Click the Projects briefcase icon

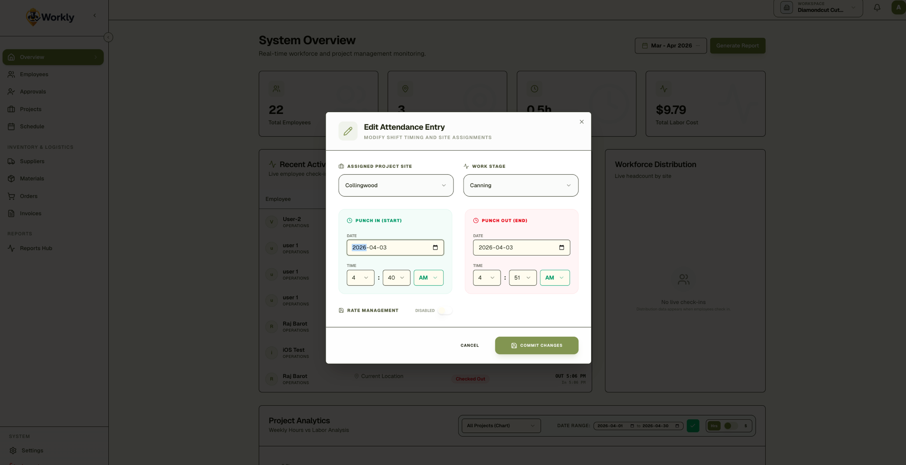tap(11, 109)
